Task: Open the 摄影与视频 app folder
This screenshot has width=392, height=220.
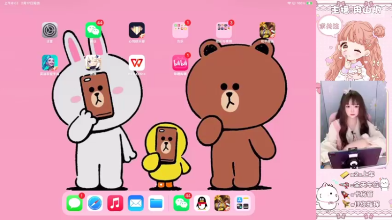Action: coord(224,30)
